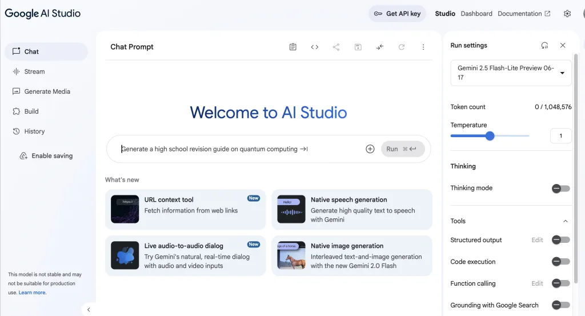Click the Enable saving button
This screenshot has height=316, width=585.
pos(46,156)
